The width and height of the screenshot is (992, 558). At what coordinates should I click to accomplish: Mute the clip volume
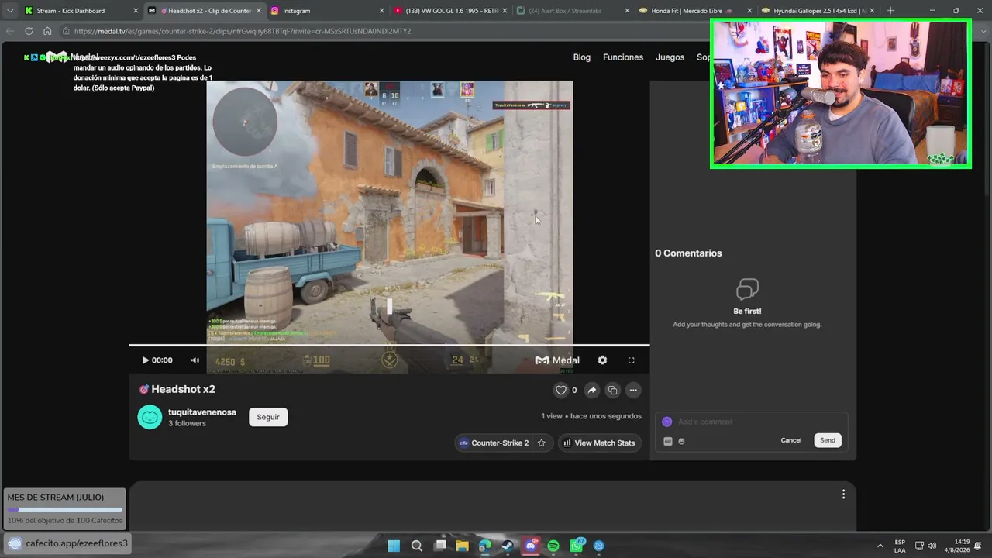(x=195, y=360)
